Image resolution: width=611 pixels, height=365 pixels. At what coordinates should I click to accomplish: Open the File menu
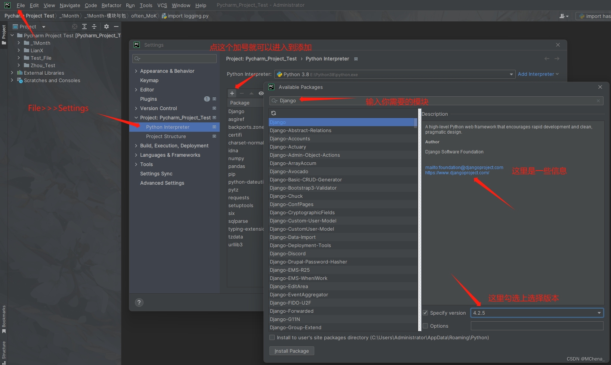pos(21,5)
